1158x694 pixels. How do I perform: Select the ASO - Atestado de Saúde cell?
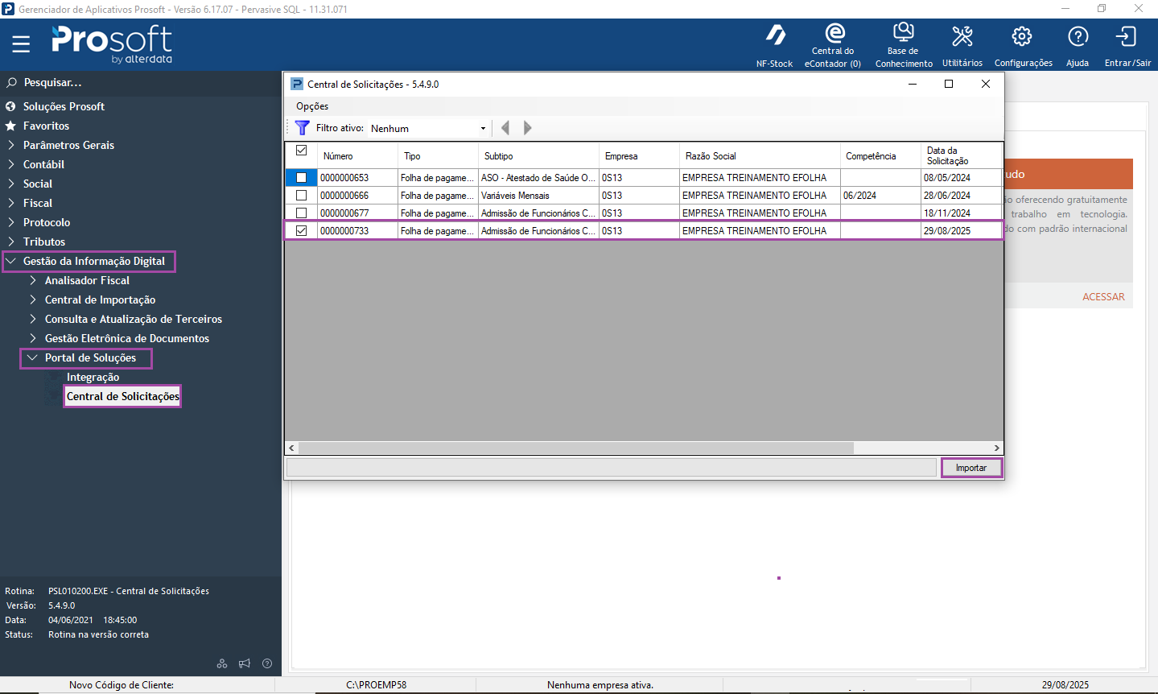[539, 178]
